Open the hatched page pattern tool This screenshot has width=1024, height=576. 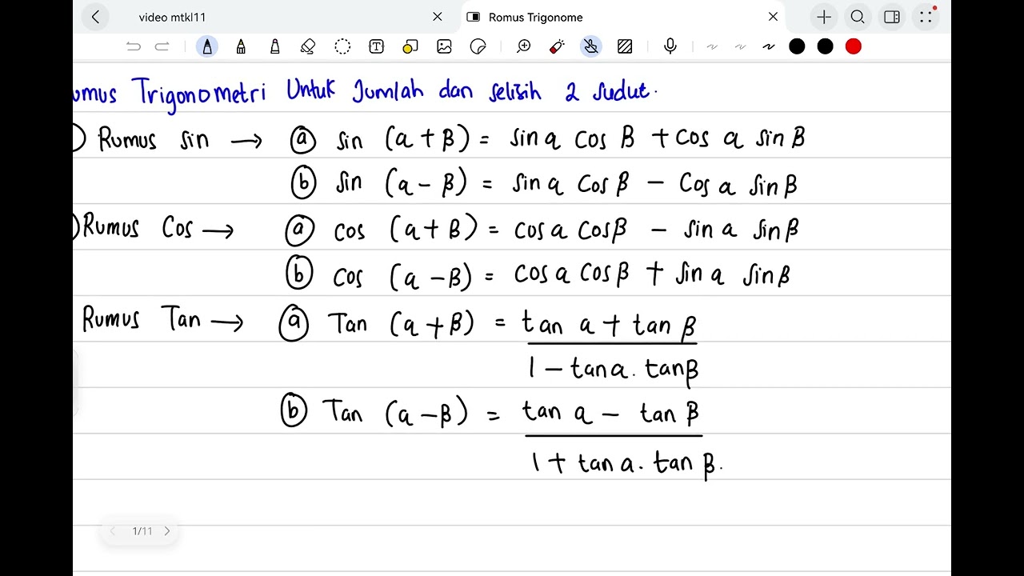tap(626, 47)
